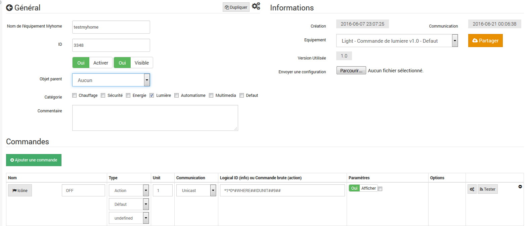Click the Dupliquer button
Screen dimensions: 528x226
236,7
